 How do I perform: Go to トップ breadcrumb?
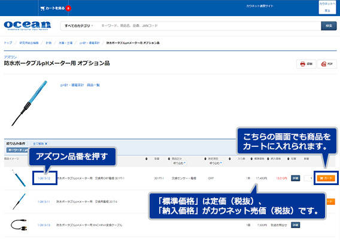pyautogui.click(x=8, y=43)
